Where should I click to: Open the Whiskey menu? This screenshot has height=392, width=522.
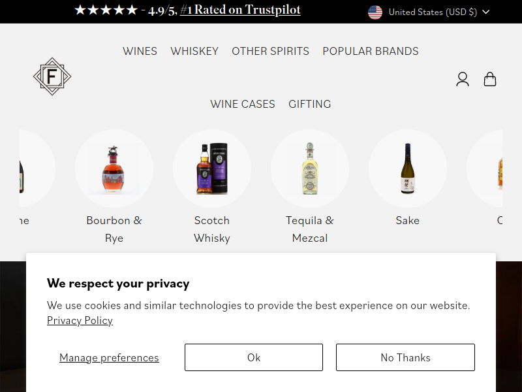tap(194, 51)
